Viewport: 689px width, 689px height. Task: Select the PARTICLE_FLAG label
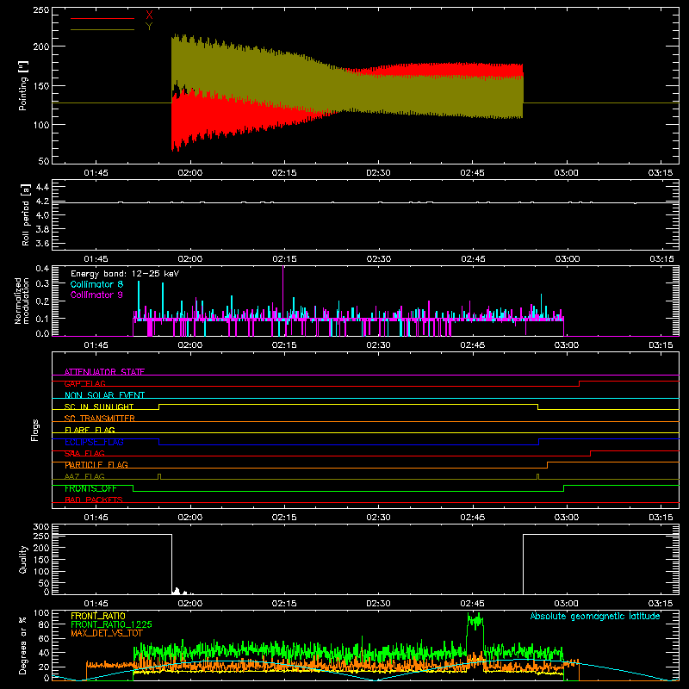[x=96, y=464]
